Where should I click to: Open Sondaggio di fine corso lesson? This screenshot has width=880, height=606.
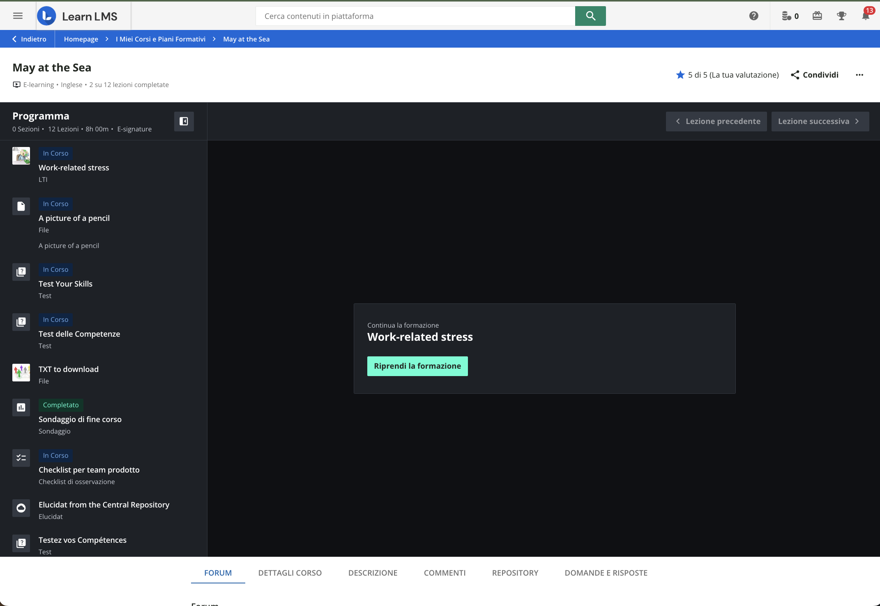pos(80,419)
